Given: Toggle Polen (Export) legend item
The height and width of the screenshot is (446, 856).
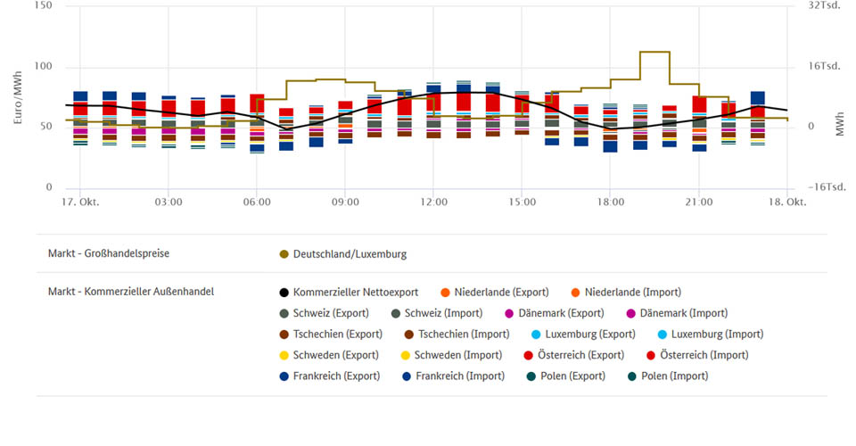Looking at the screenshot, I should pos(565,376).
